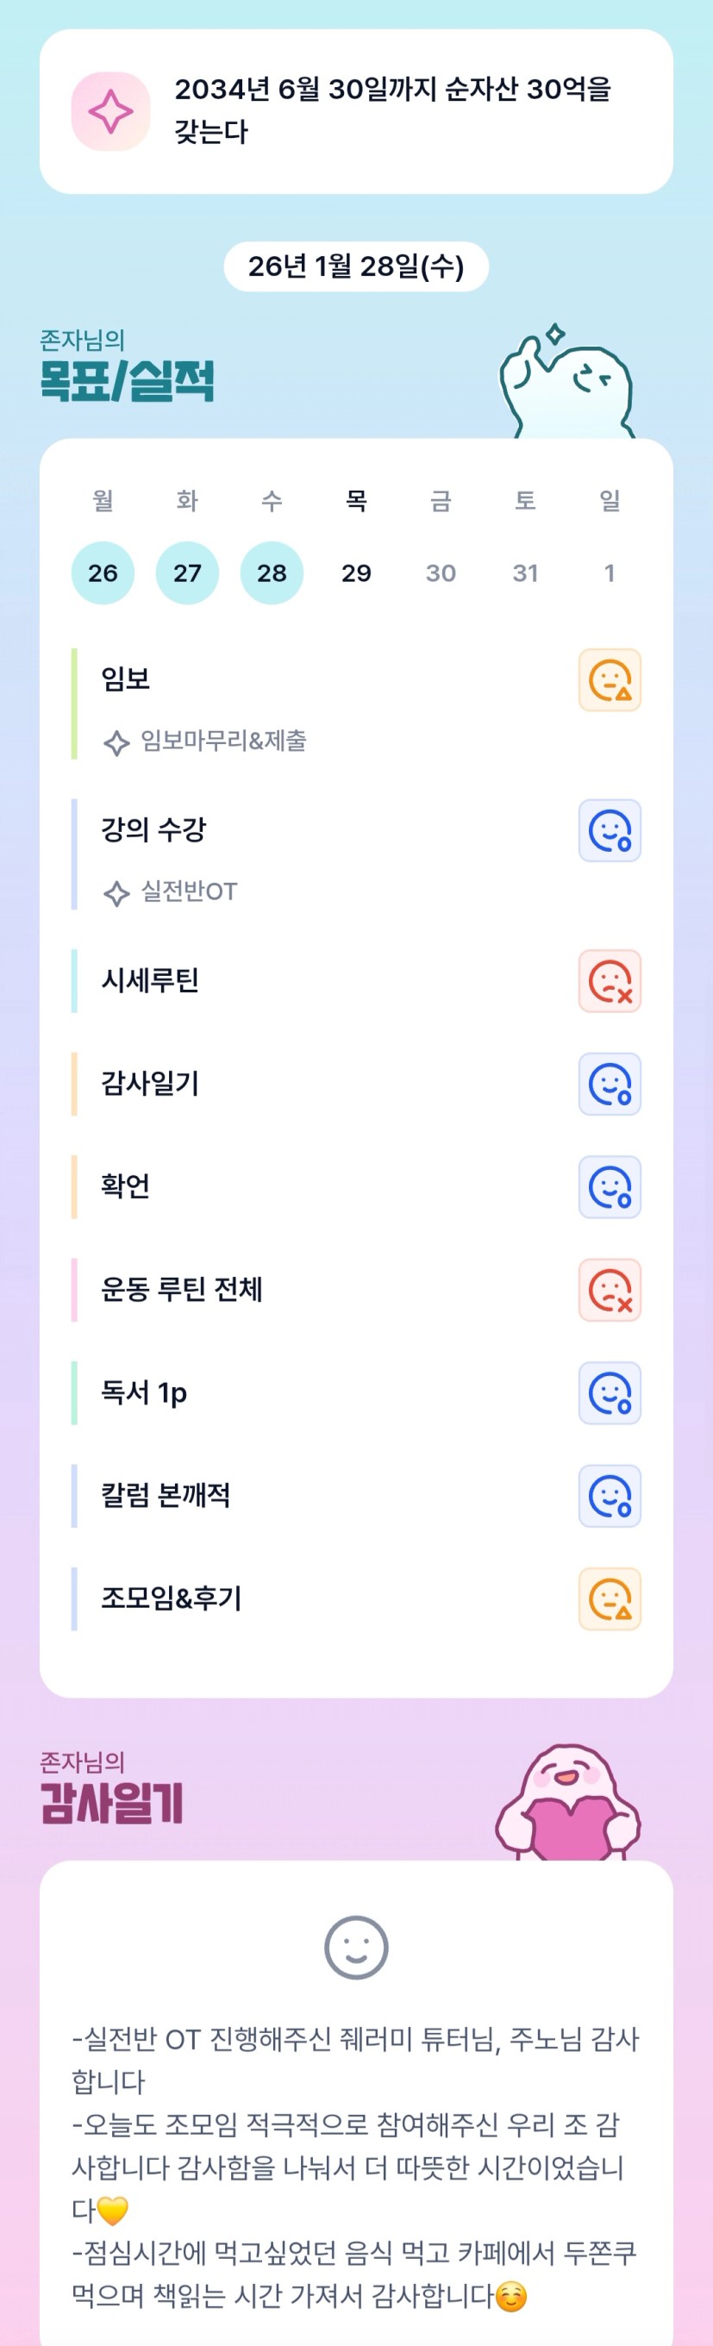Click the status face icon beside 확언

(610, 1186)
